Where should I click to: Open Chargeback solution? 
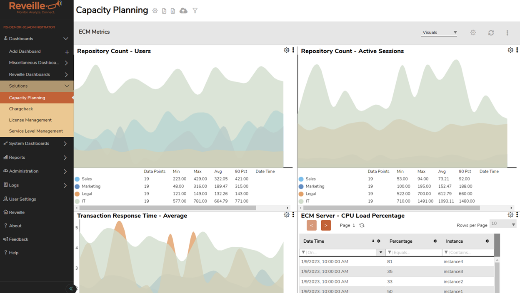tap(37, 109)
